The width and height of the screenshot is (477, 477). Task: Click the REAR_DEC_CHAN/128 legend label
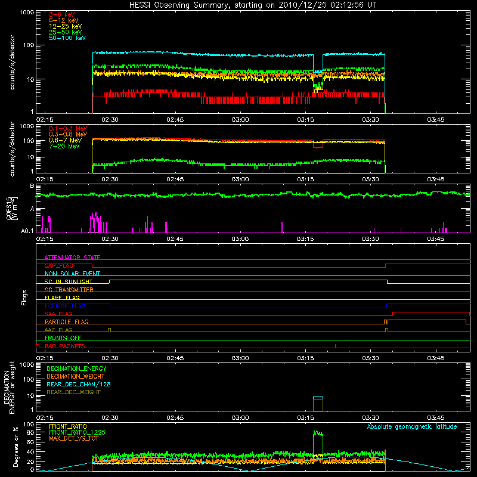pos(79,385)
